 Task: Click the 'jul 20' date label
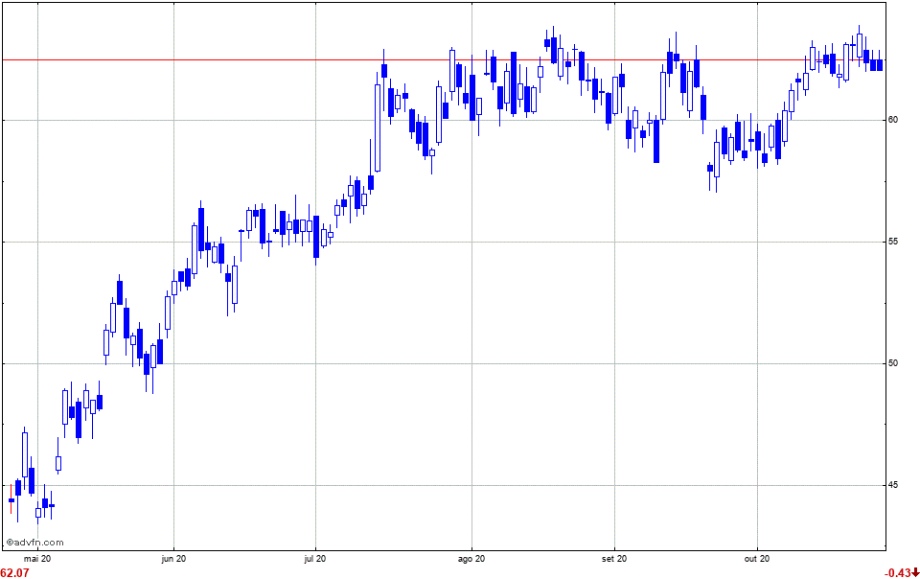pos(315,559)
